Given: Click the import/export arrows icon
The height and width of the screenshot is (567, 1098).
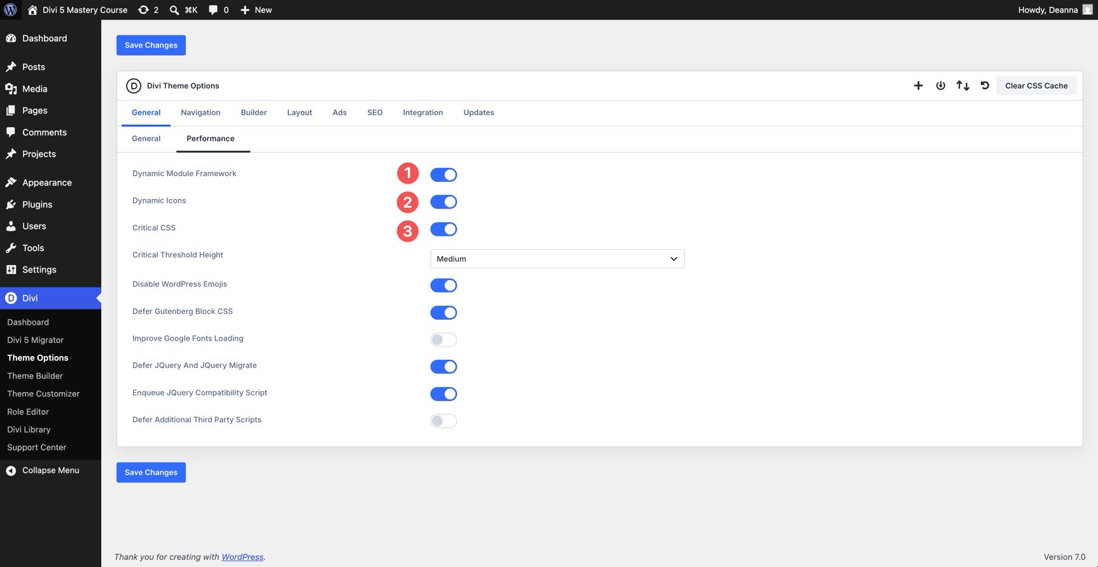Looking at the screenshot, I should 962,86.
